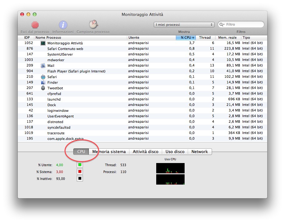Select the Safari compass icon in list

pos(43,77)
